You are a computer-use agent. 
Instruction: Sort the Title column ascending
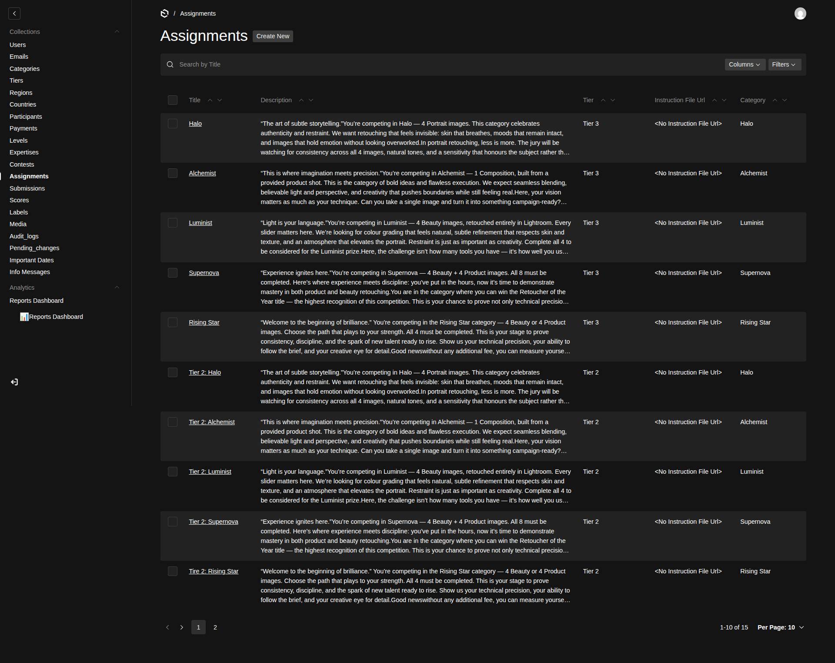tap(210, 100)
